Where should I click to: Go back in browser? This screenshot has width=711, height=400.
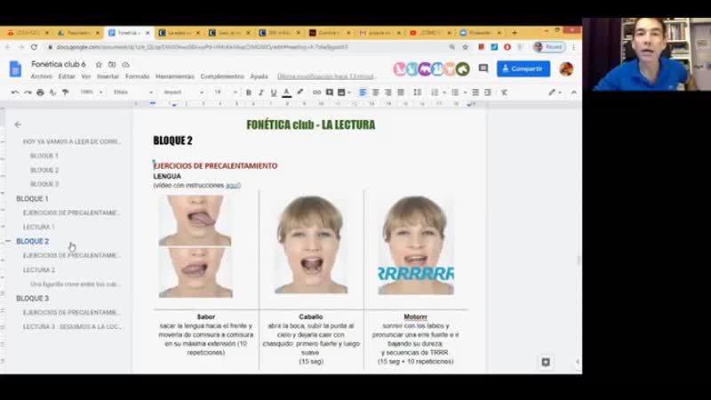pos(8,47)
